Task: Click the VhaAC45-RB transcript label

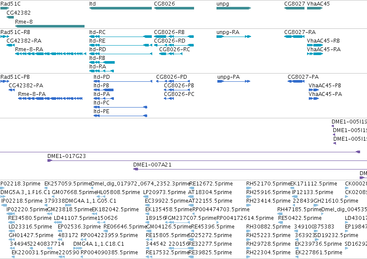Action: tap(323, 40)
